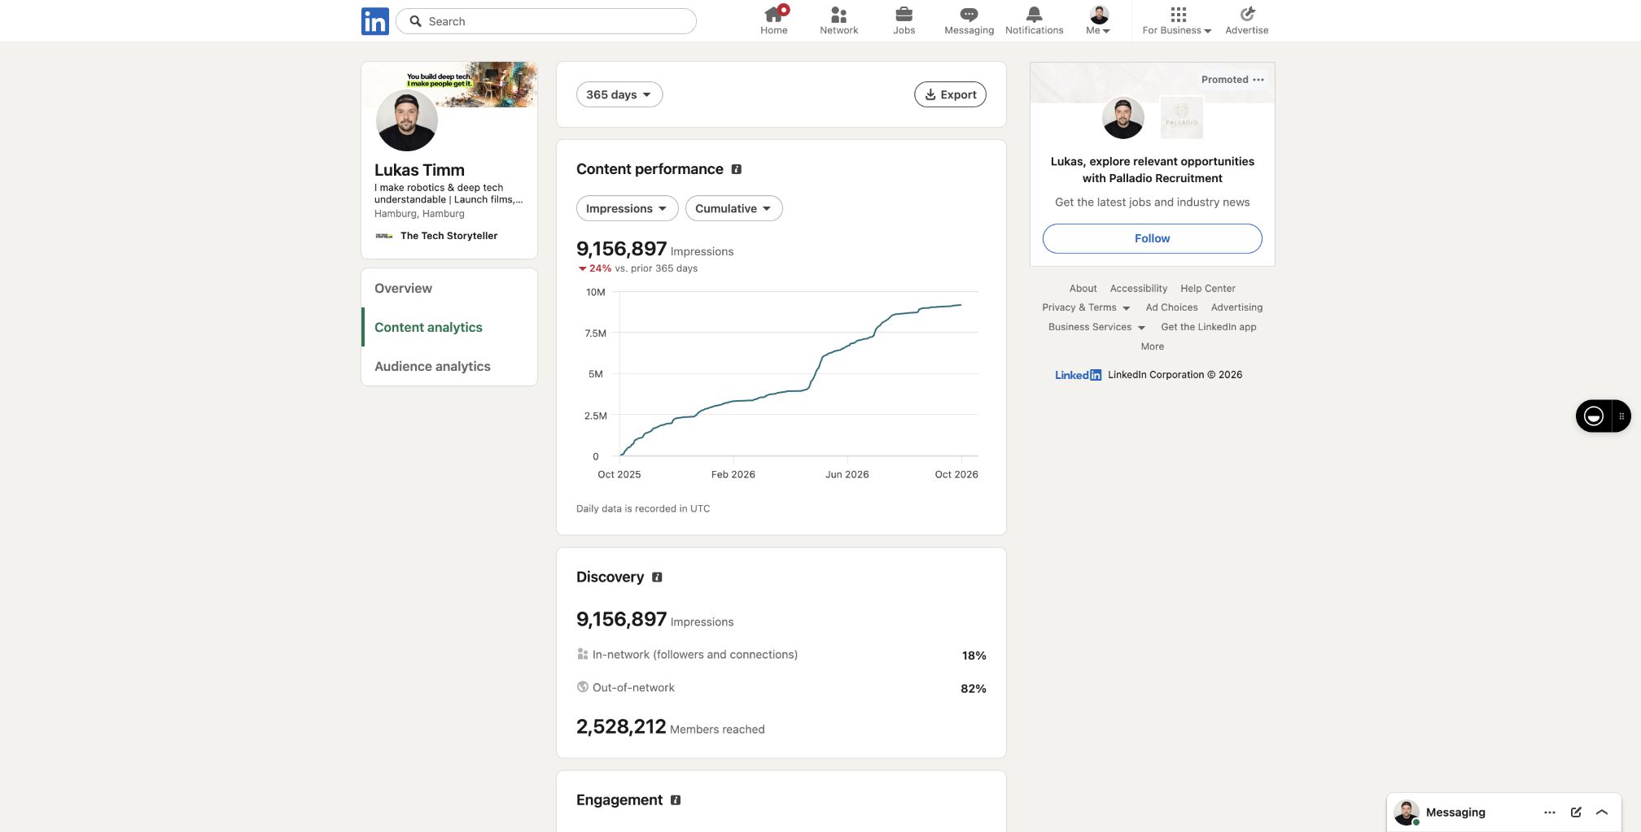The width and height of the screenshot is (1641, 832).
Task: Click the LinkedIn footer logo
Action: coord(1078,375)
